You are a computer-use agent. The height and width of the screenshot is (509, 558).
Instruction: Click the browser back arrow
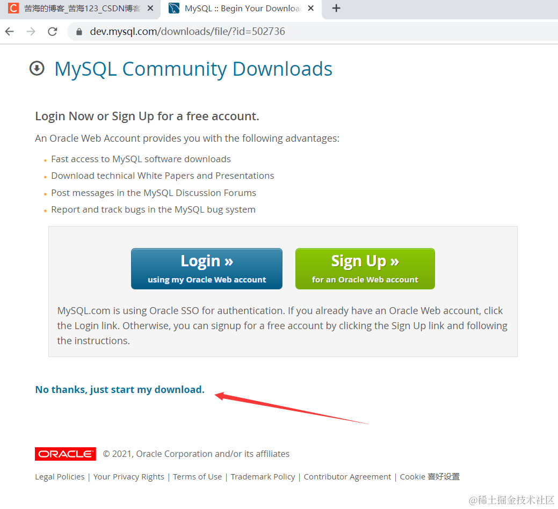pos(10,31)
